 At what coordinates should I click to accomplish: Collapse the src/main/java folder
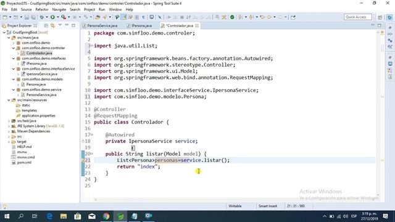pos(9,38)
